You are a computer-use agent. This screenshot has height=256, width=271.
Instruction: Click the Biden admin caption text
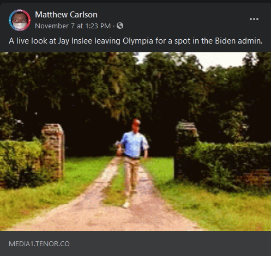pyautogui.click(x=239, y=41)
